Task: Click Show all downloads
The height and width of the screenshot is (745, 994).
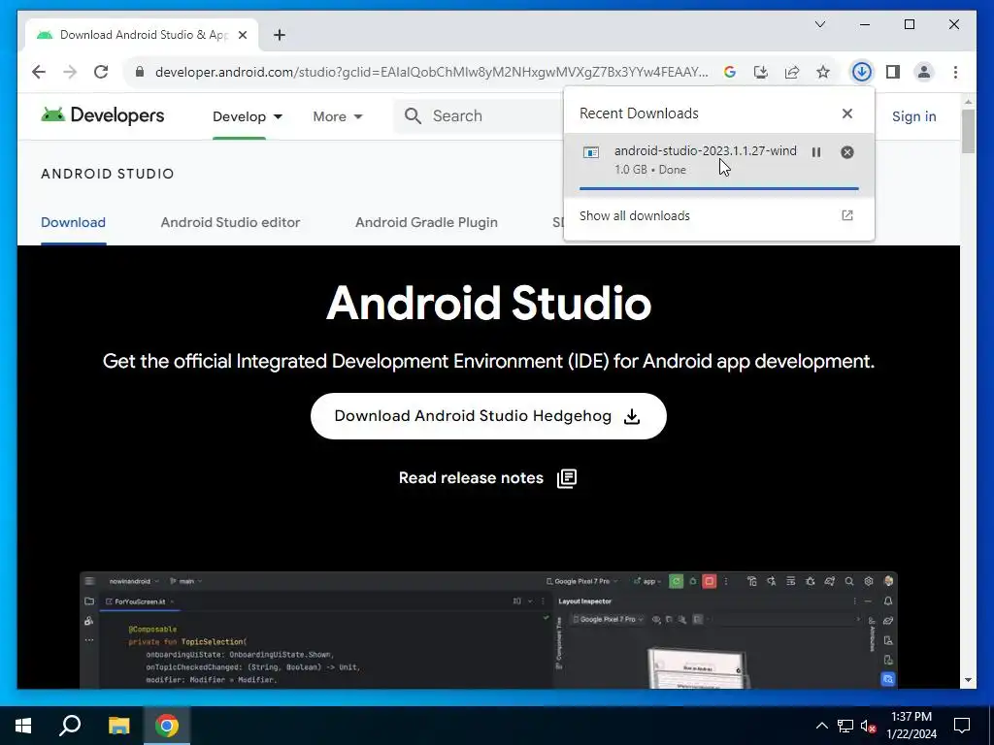Action: click(x=635, y=216)
